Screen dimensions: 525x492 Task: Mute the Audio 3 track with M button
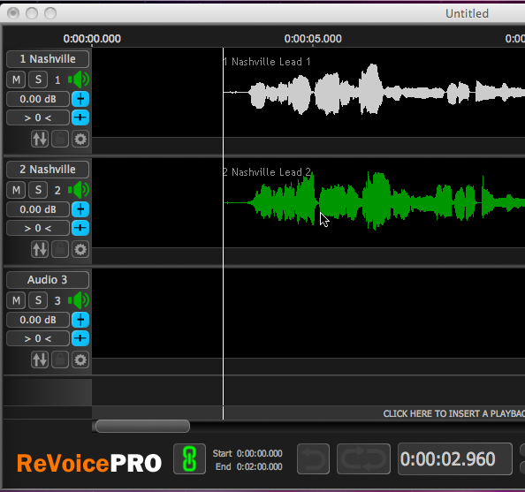coord(16,300)
